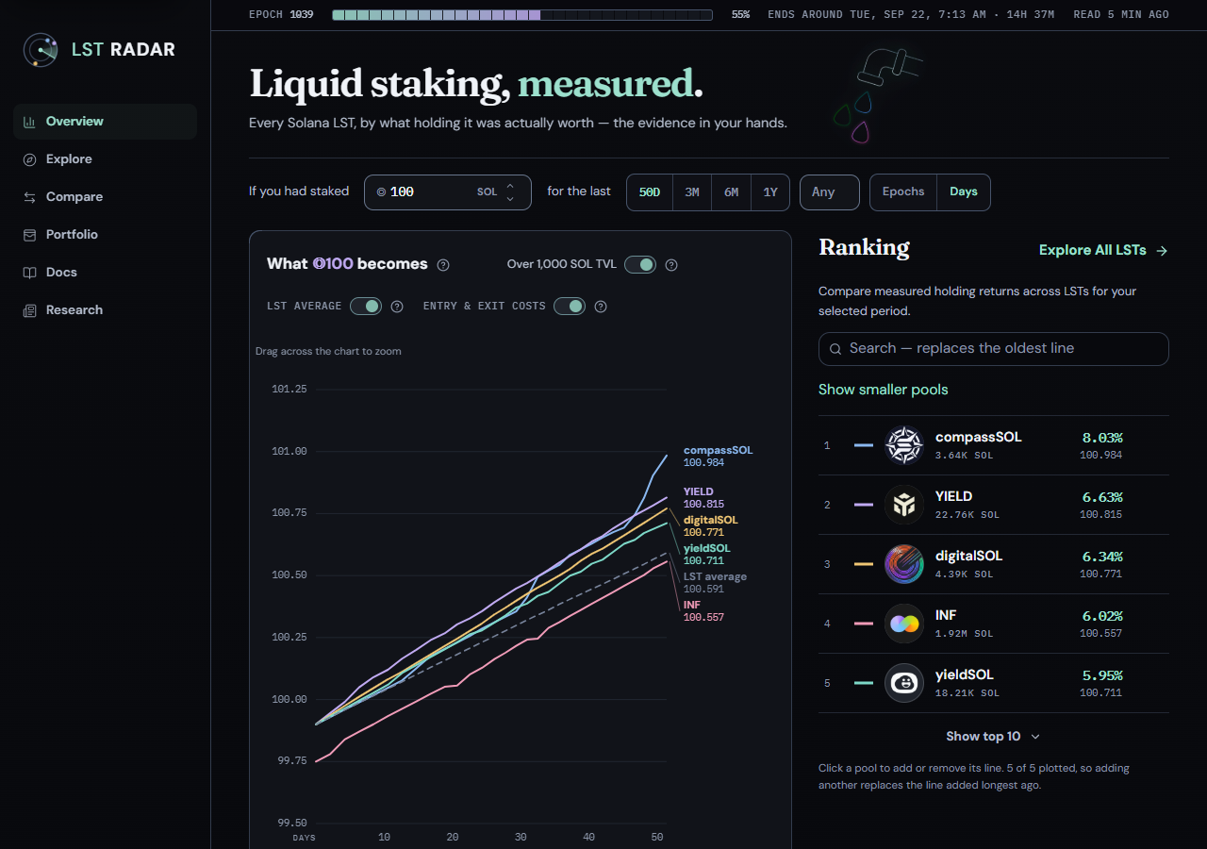Click the Ranking search input field
Screen dimensions: 1207x849
[994, 349]
